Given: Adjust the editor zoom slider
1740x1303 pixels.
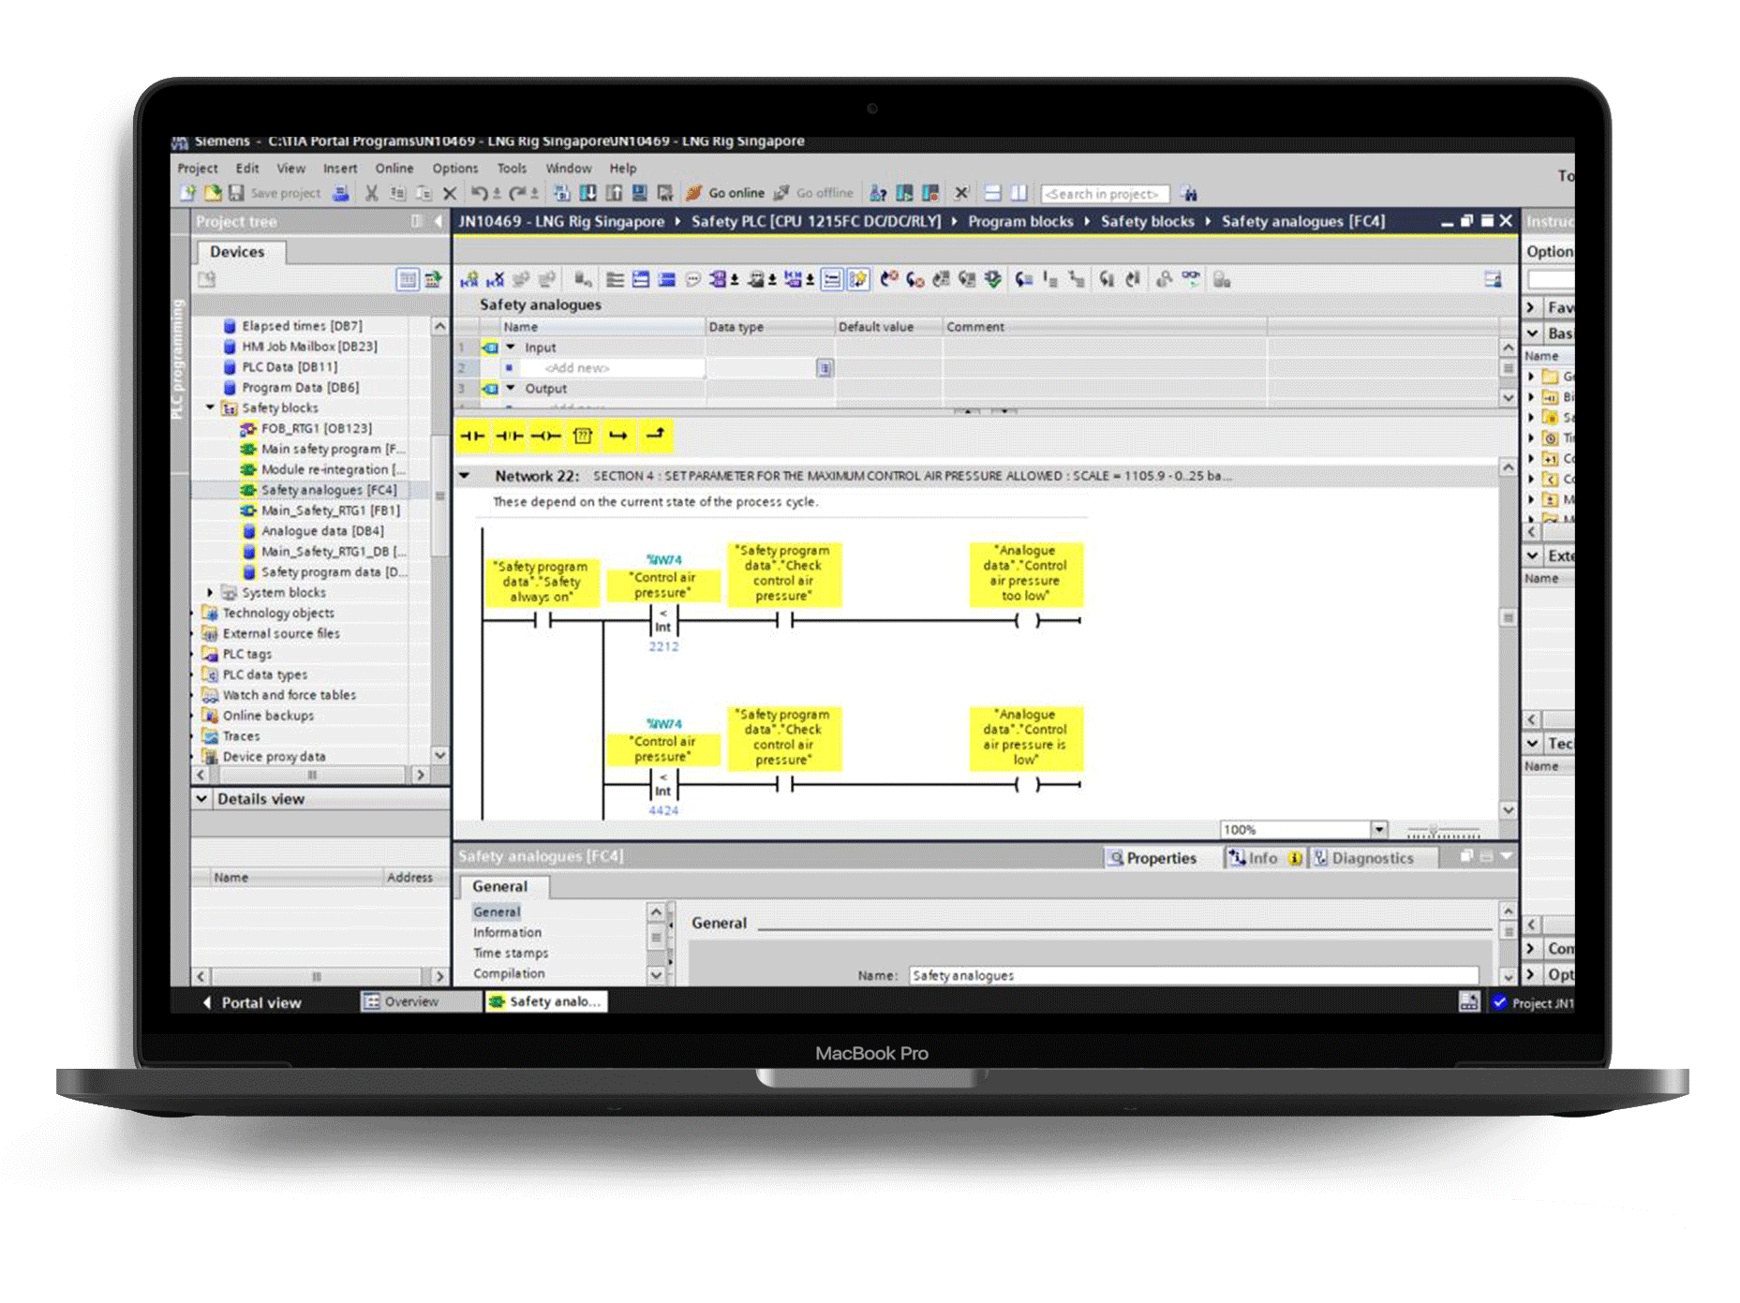Looking at the screenshot, I should pos(1433,830).
